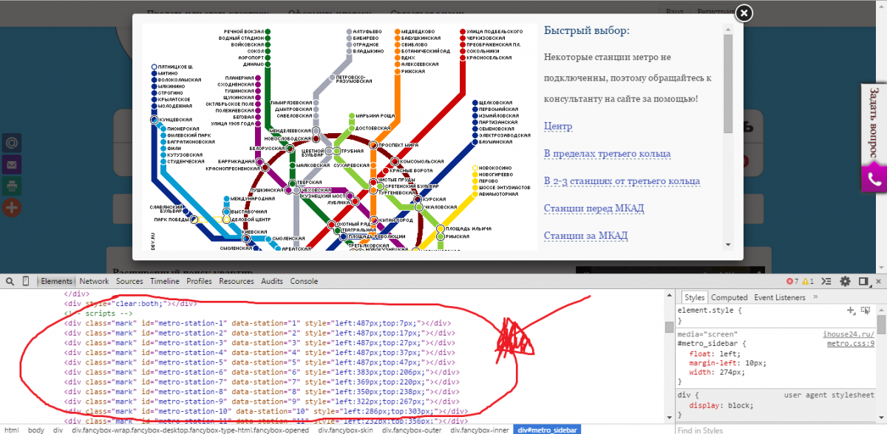
Task: Activate the inspect element magnifier tool
Action: (x=9, y=281)
